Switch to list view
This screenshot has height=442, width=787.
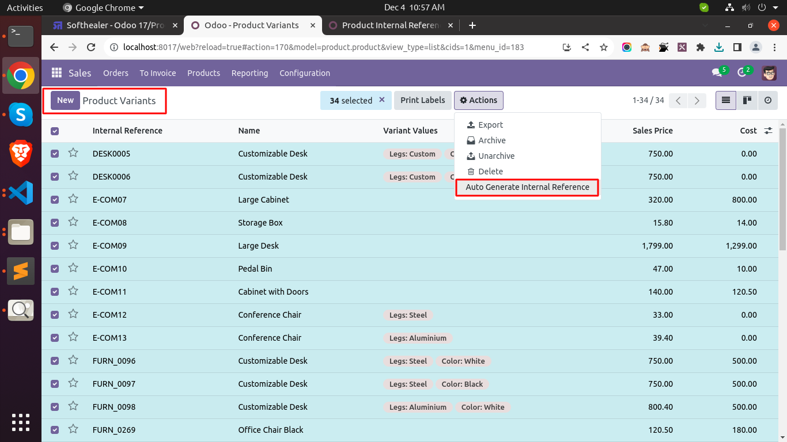click(726, 100)
